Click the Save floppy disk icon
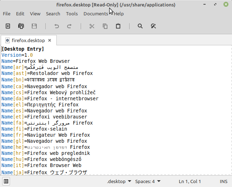232x187 pixels. click(x=34, y=26)
